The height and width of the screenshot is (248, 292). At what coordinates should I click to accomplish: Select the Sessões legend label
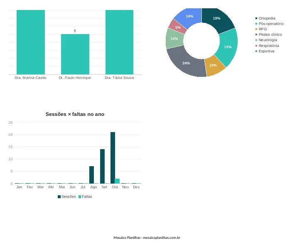tap(69, 196)
